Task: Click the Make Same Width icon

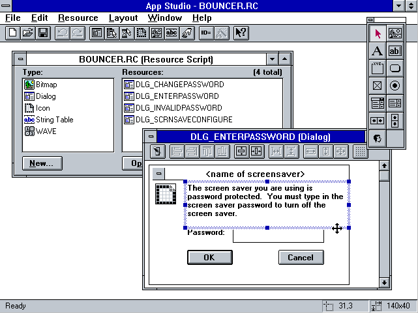Action: [311, 152]
